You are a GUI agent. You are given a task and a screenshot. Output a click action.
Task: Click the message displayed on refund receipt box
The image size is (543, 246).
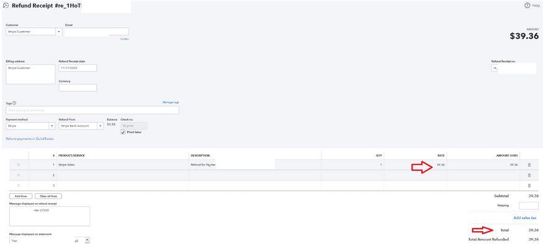50,216
